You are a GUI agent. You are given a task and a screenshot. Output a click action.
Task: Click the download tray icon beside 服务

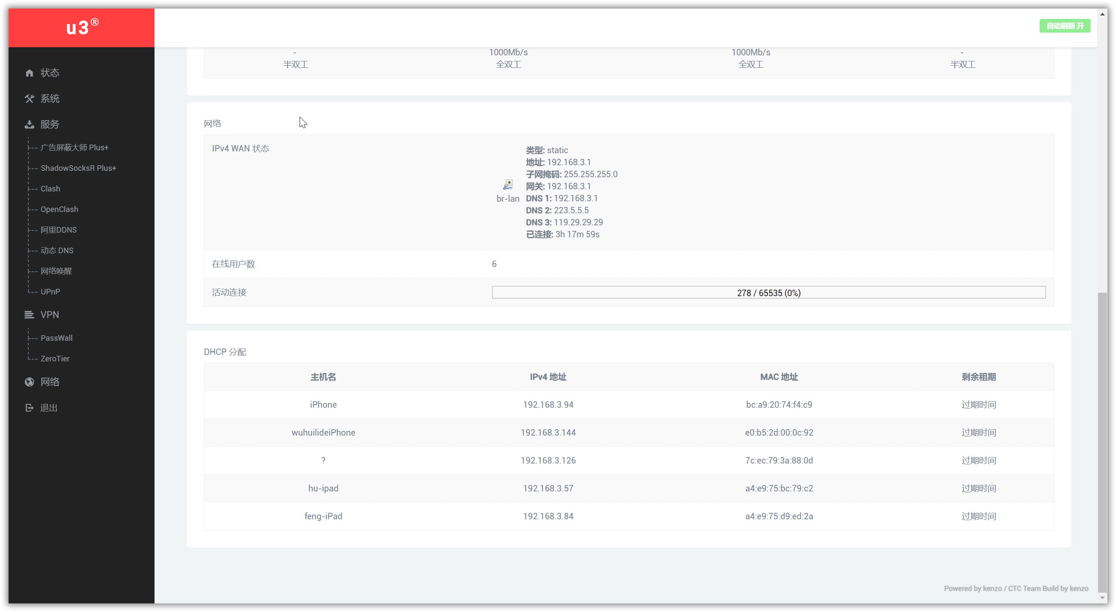click(29, 125)
